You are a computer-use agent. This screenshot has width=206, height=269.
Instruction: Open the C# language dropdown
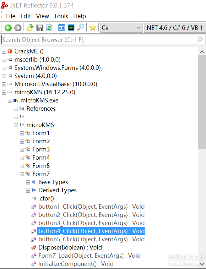[x=122, y=28]
